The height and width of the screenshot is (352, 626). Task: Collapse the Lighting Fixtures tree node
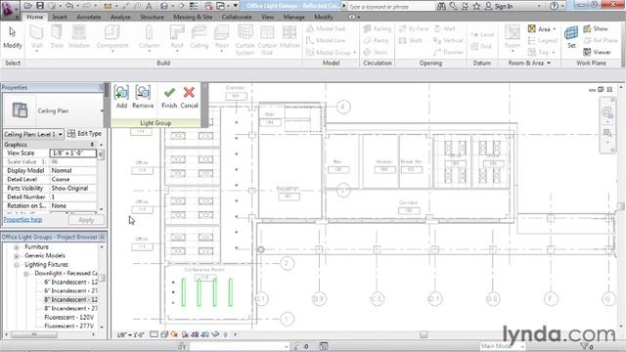(17, 265)
